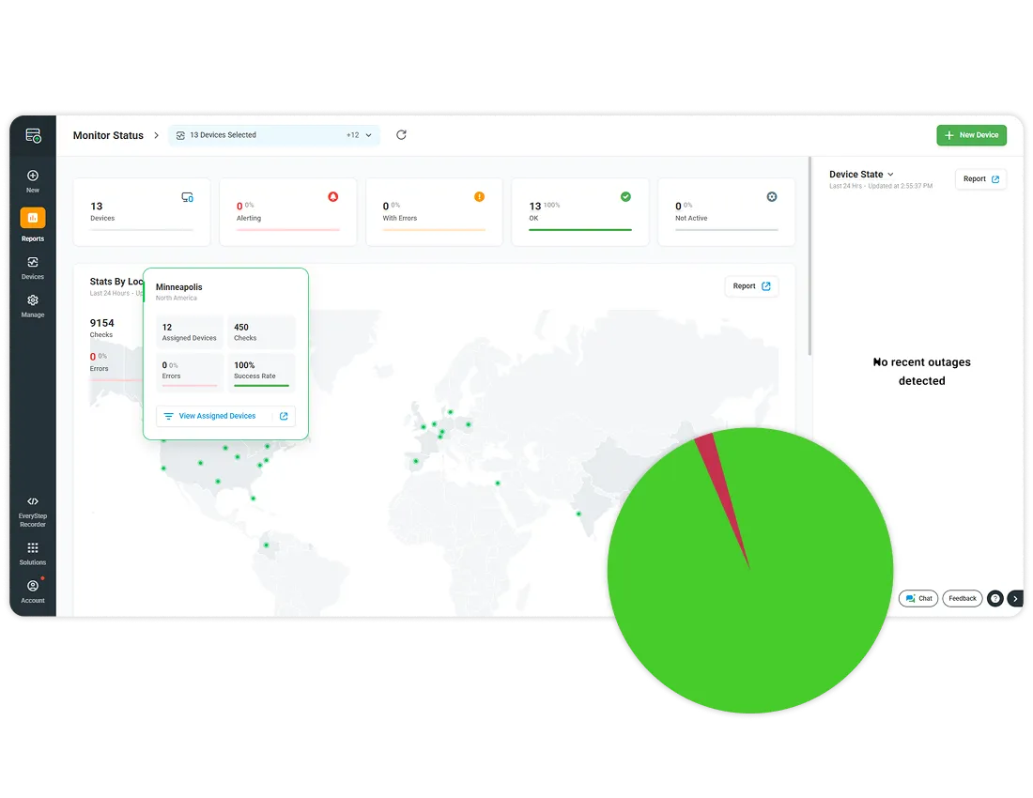Click the New Device button
The width and height of the screenshot is (1033, 798).
pyautogui.click(x=971, y=134)
